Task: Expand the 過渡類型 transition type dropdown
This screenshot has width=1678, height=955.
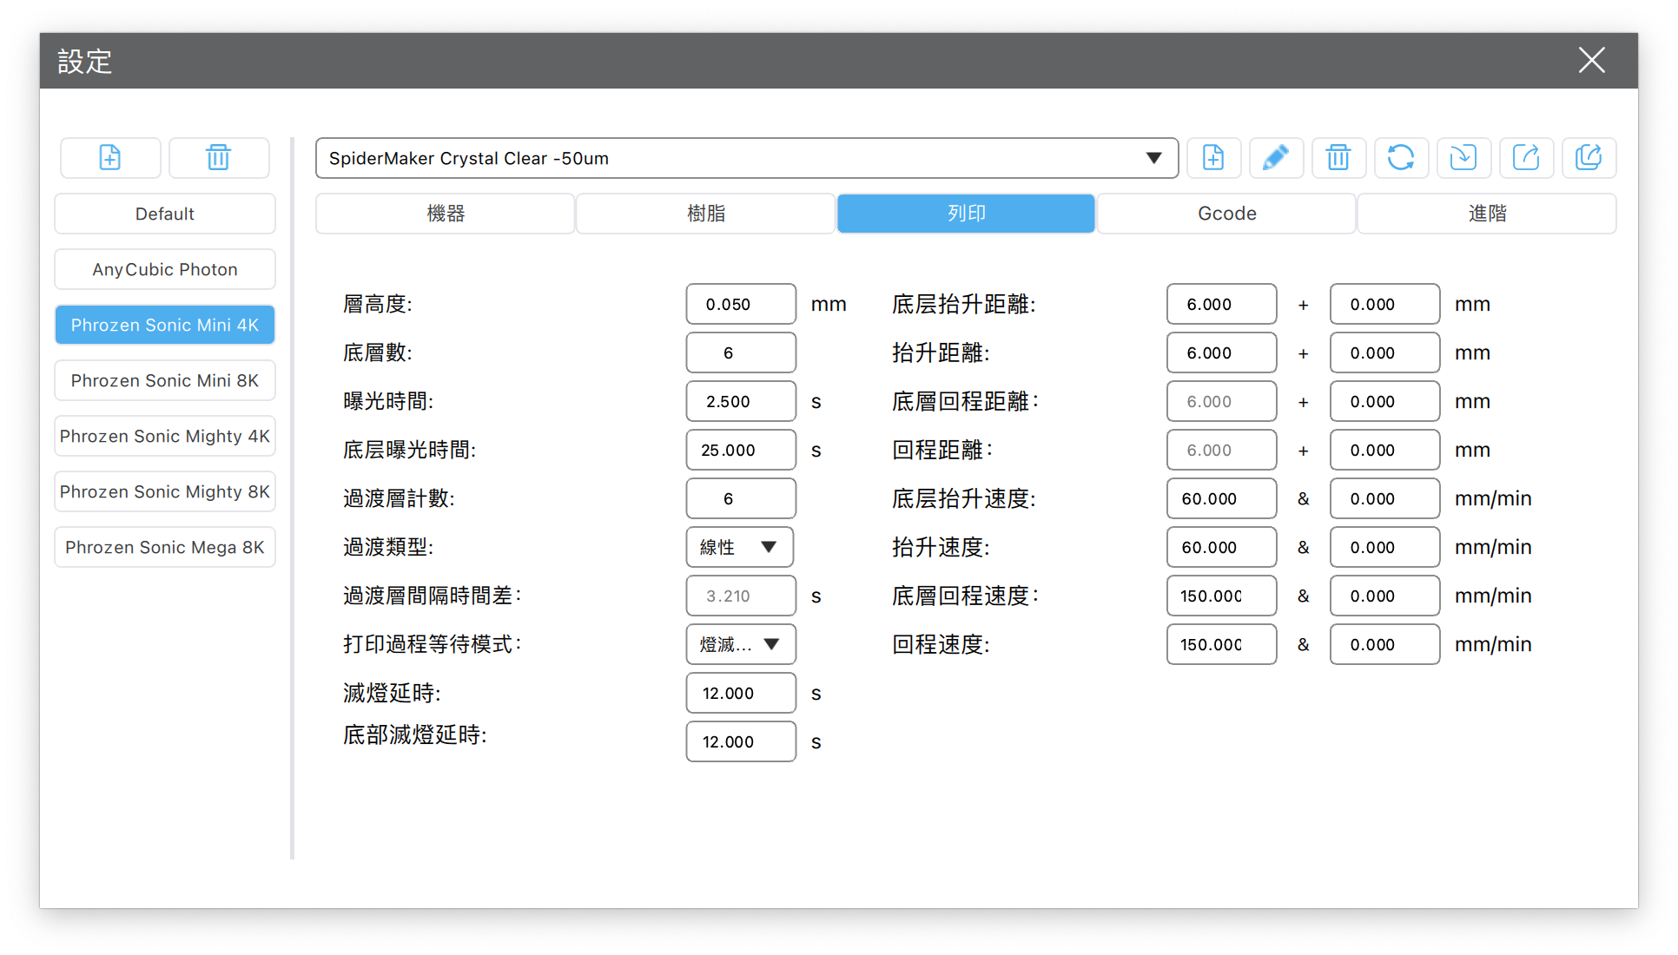Action: pyautogui.click(x=740, y=547)
